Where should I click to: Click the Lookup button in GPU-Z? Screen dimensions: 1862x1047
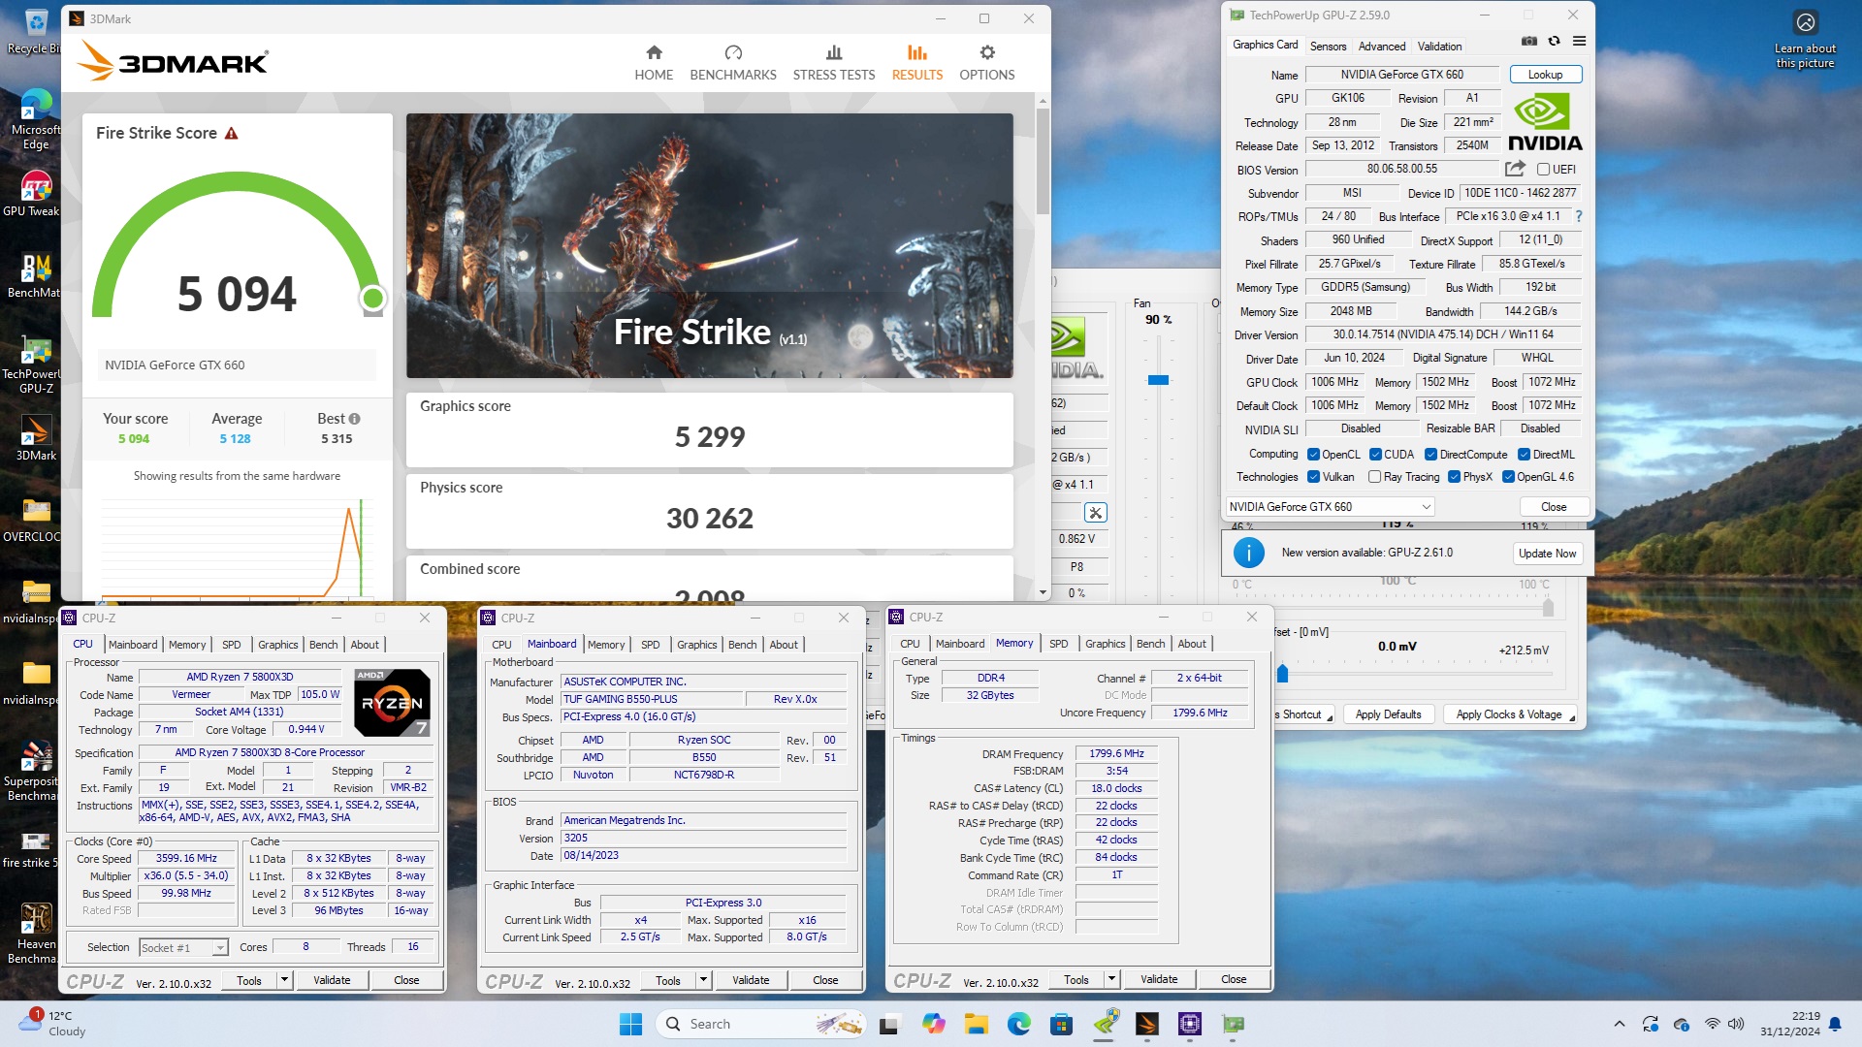pyautogui.click(x=1545, y=75)
